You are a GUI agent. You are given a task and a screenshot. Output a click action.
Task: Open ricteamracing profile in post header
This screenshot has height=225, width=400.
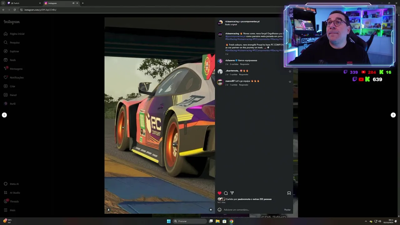232,22
